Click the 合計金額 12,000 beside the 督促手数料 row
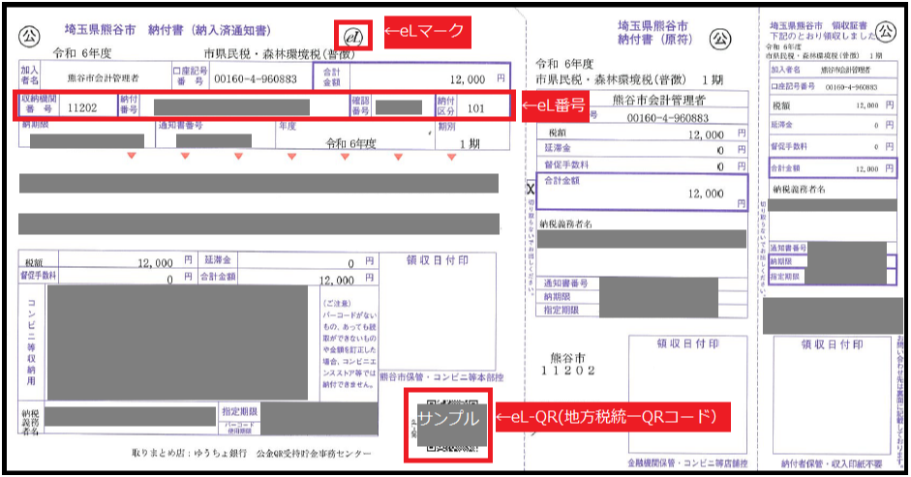 pyautogui.click(x=336, y=280)
